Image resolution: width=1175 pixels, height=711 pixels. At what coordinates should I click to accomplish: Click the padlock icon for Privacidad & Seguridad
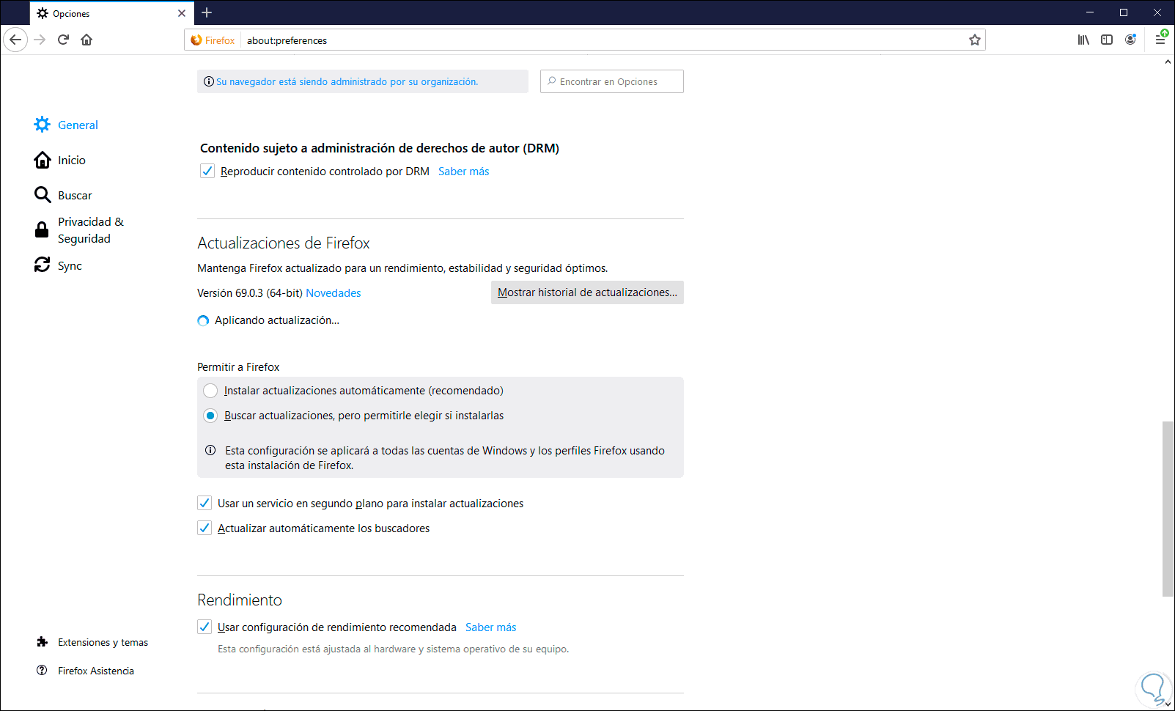click(42, 230)
